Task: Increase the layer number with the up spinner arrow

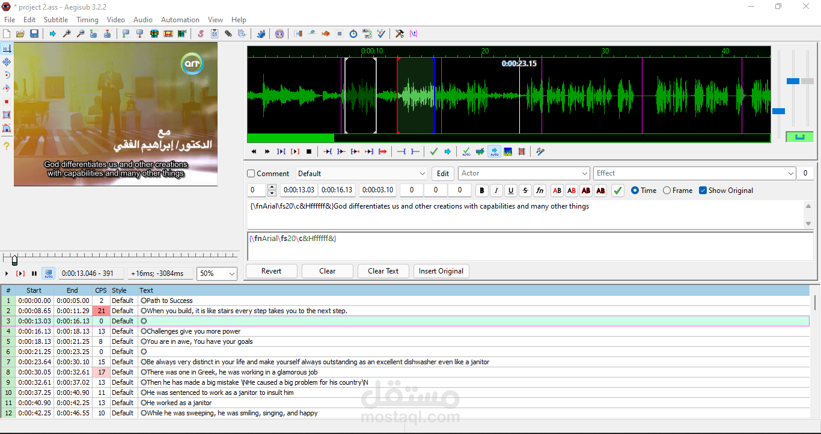Action: (x=272, y=188)
